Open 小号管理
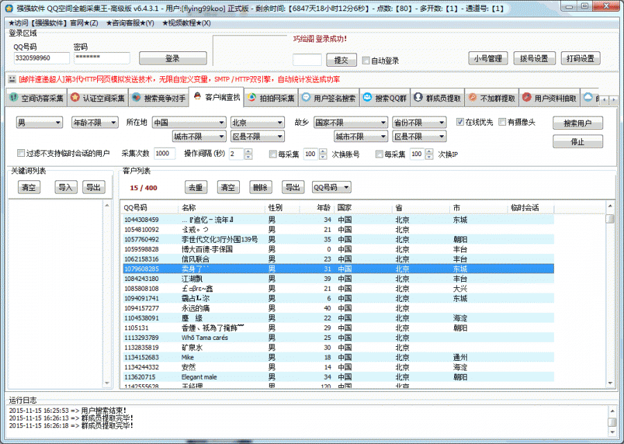This screenshot has width=624, height=444. point(488,58)
